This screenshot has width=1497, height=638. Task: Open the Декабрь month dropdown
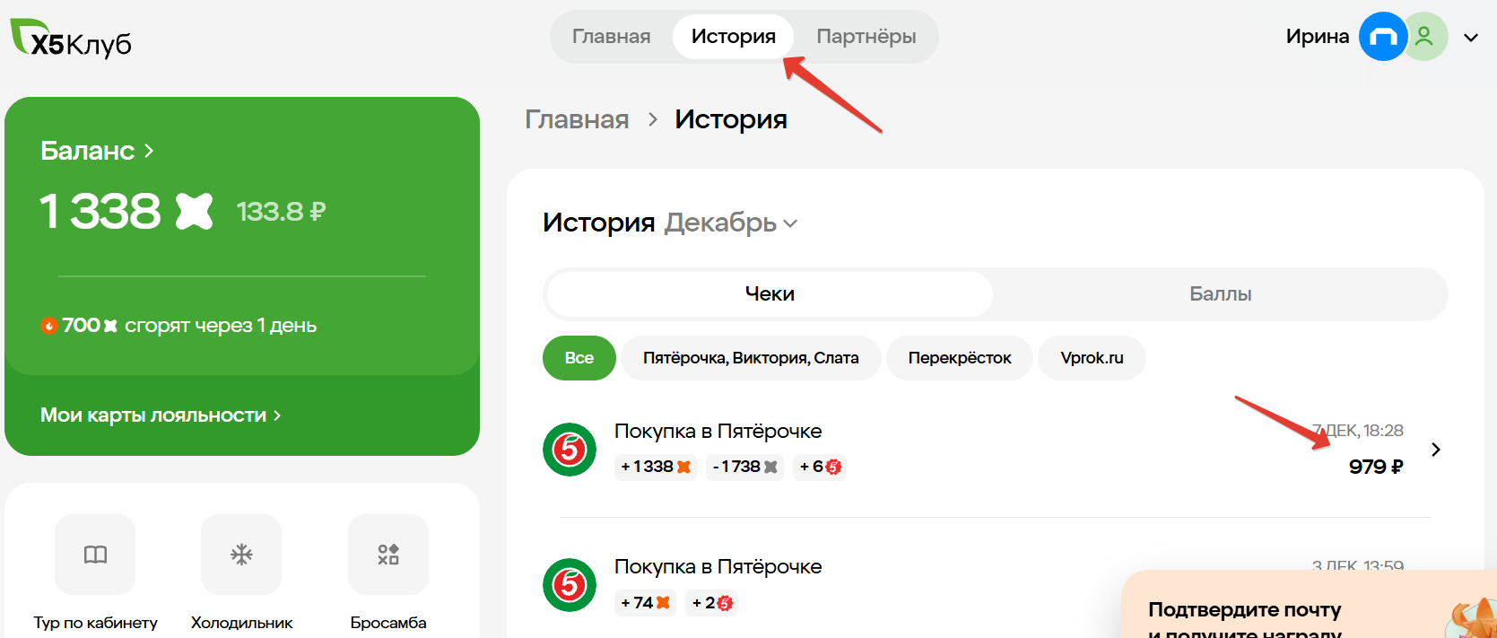pos(730,223)
